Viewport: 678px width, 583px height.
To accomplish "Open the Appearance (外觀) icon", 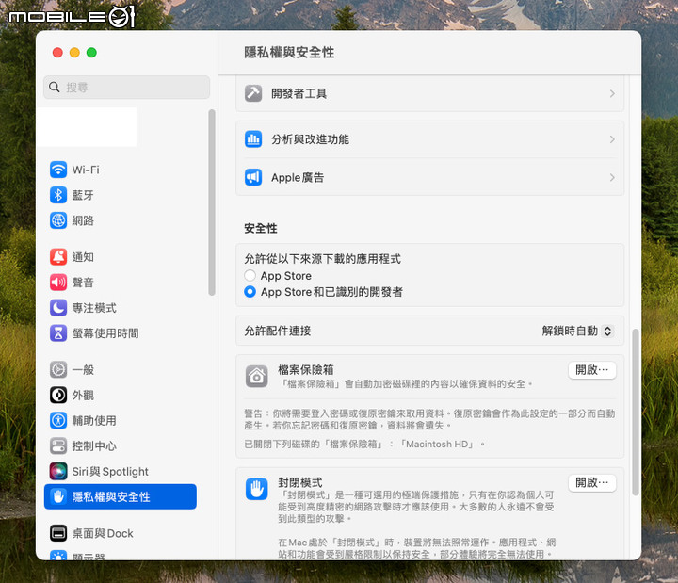I will [x=58, y=396].
